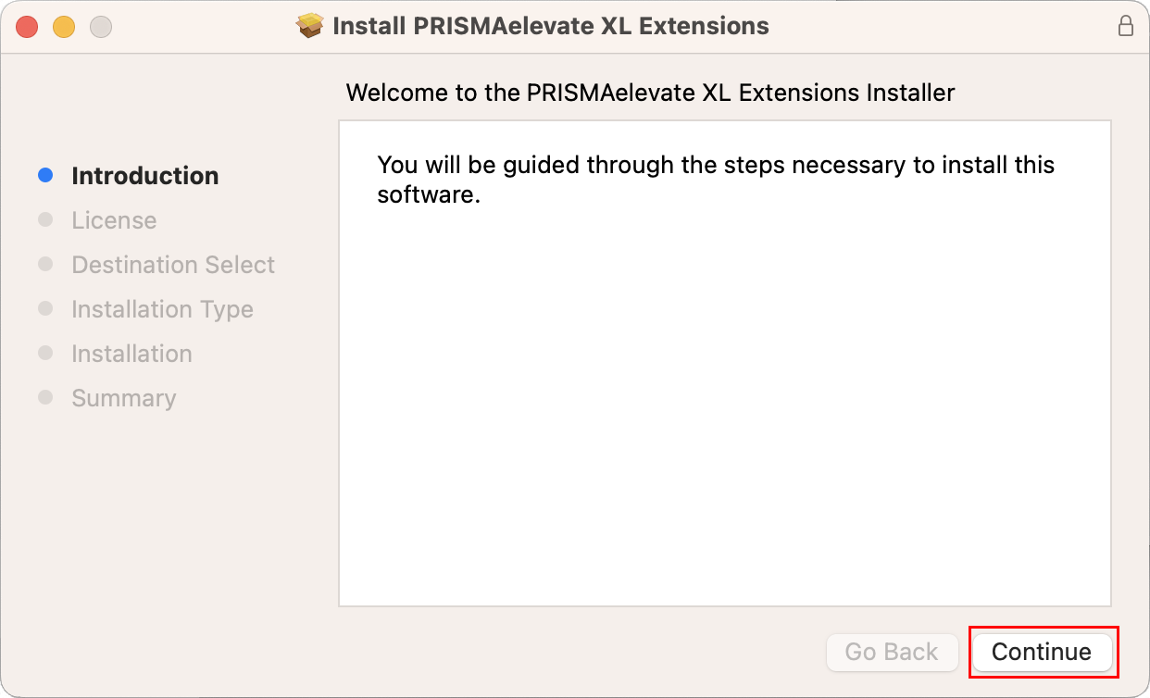The width and height of the screenshot is (1150, 698).
Task: Click the gray bullet beside License
Action: tap(45, 219)
